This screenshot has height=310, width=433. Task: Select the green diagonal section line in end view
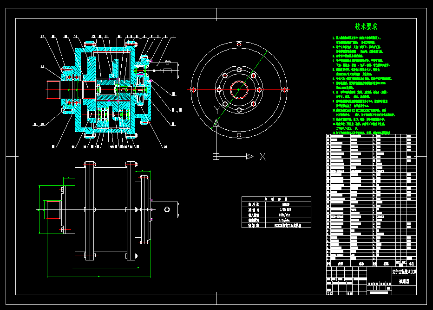(239, 90)
